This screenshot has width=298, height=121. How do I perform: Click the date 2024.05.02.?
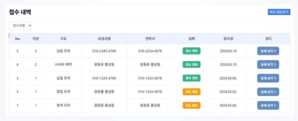[228, 92]
